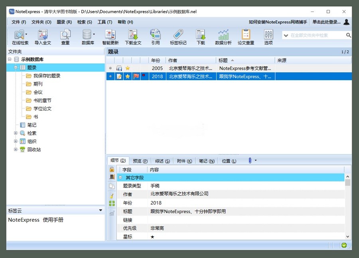Image resolution: width=359 pixels, height=258 pixels.
Task: Click 如何安装NoteExpress网络捕手 link
Action: (278, 22)
